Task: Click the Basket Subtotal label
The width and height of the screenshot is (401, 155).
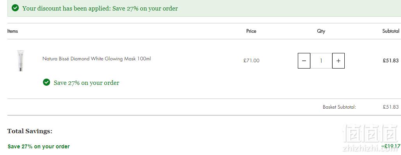Action: click(x=339, y=107)
